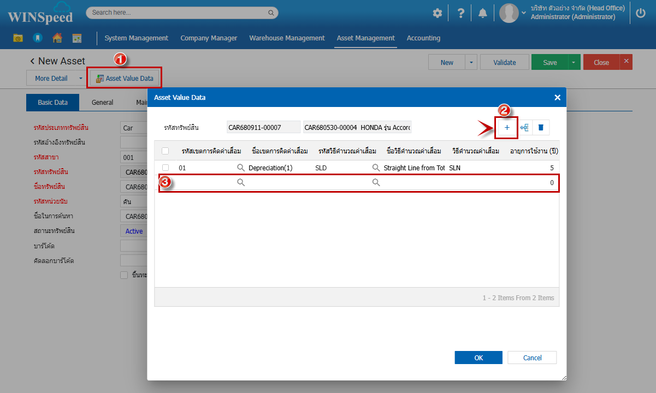The width and height of the screenshot is (656, 393).
Task: Open the dropdown arrow next to New
Action: (471, 62)
